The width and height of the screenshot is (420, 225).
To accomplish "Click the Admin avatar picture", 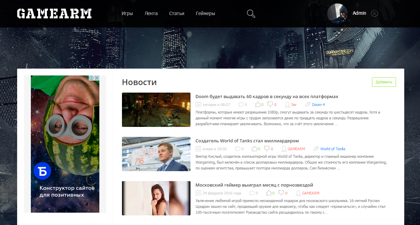I will (337, 14).
